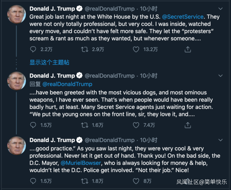Share the third tweet via share icon

(x=188, y=181)
